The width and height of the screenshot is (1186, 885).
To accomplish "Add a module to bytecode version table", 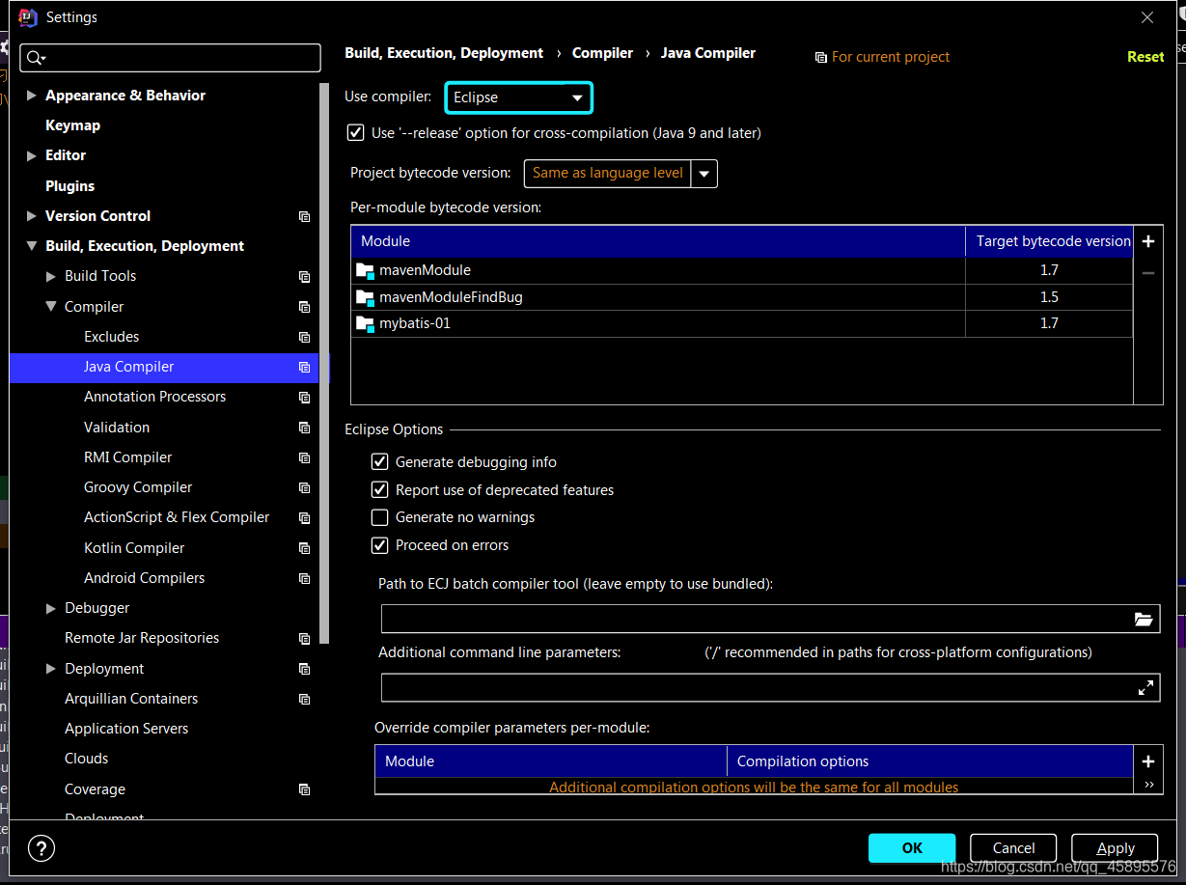I will pyautogui.click(x=1148, y=241).
